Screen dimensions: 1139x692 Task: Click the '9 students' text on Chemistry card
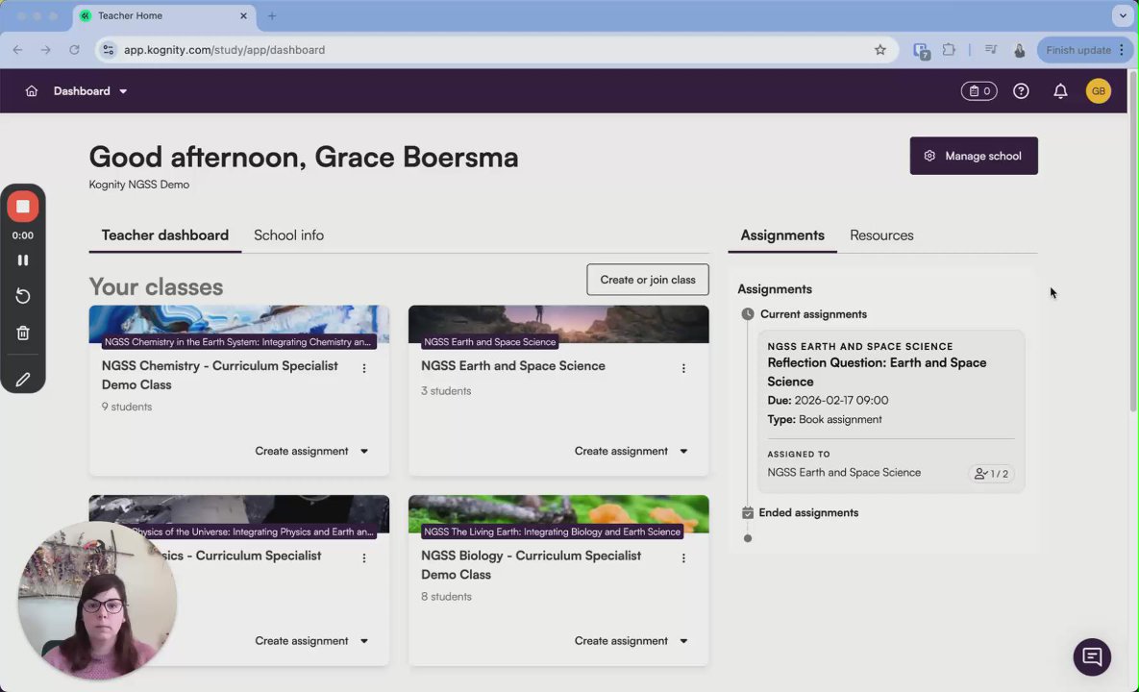pyautogui.click(x=126, y=408)
